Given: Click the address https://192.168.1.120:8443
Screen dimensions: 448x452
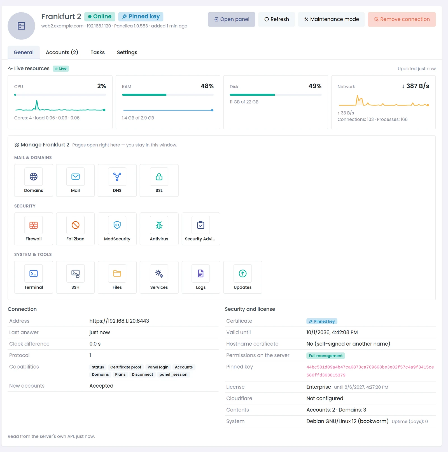Looking at the screenshot, I should tap(119, 321).
